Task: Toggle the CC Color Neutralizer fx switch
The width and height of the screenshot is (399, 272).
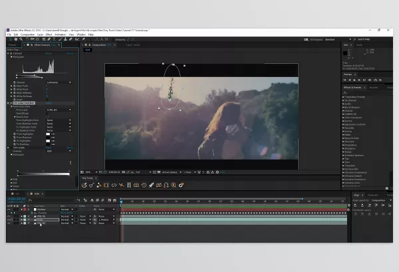Action: (x=11, y=103)
